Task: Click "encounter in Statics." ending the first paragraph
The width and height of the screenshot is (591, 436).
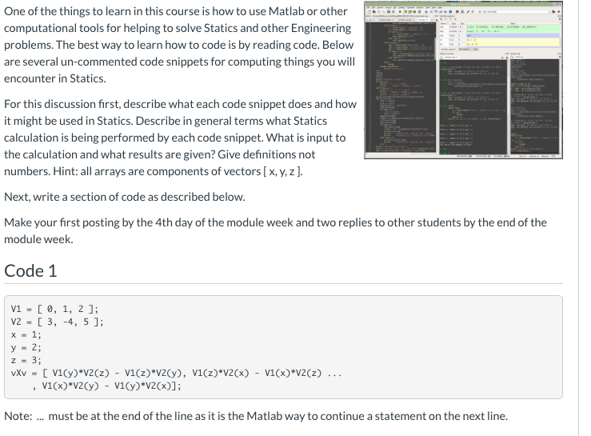Action: point(55,78)
